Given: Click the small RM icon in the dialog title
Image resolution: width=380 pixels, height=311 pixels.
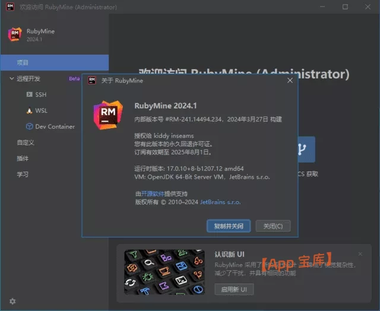Looking at the screenshot, I should pyautogui.click(x=92, y=80).
